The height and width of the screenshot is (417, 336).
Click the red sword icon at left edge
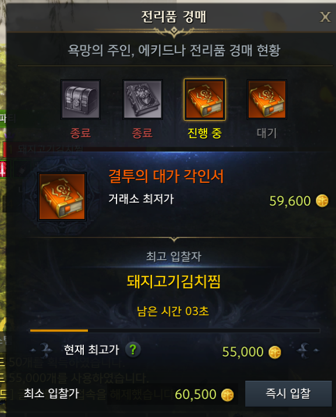pos(3,169)
